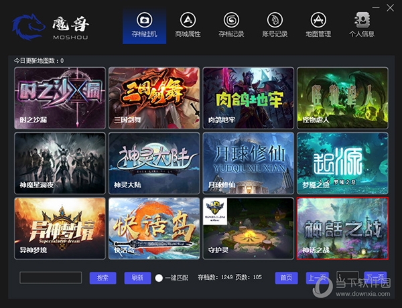Click the 刷新 refresh button

[x=137, y=278]
